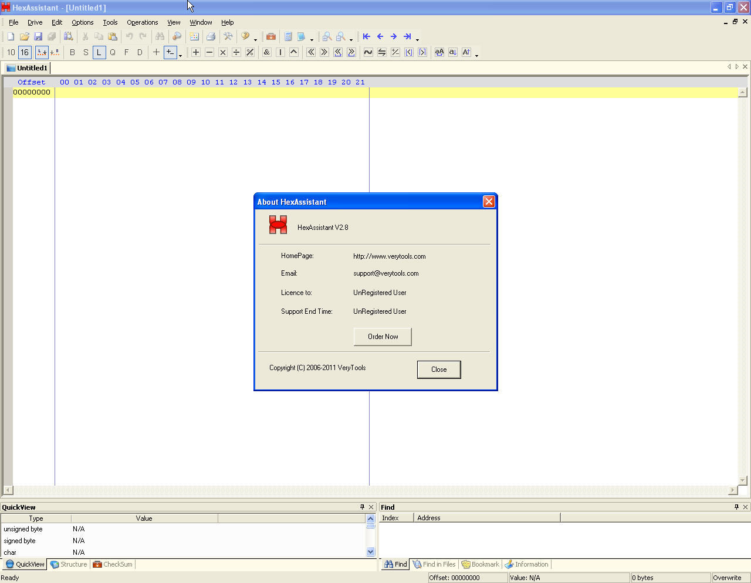Click the shift left (<<) icon
This screenshot has width=751, height=583.
310,52
